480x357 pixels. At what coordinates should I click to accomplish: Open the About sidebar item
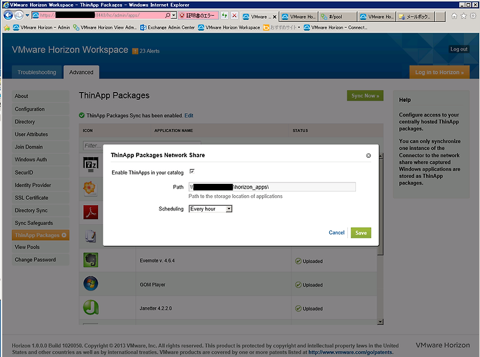pos(41,96)
